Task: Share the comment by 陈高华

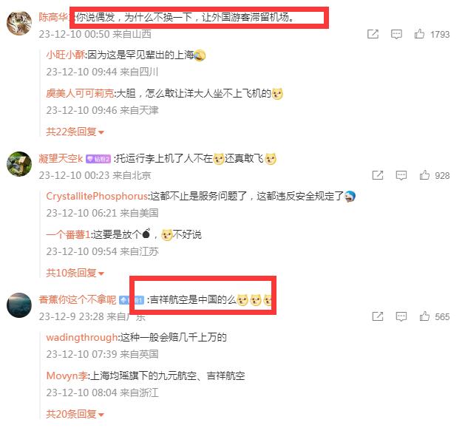Action: [x=373, y=34]
